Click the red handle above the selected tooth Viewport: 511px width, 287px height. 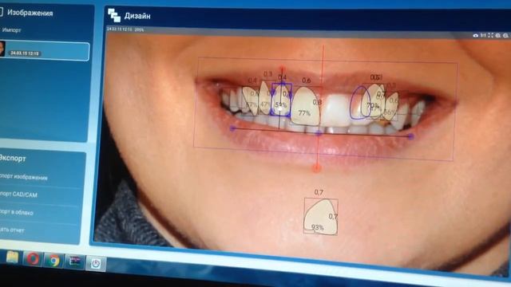click(x=282, y=69)
